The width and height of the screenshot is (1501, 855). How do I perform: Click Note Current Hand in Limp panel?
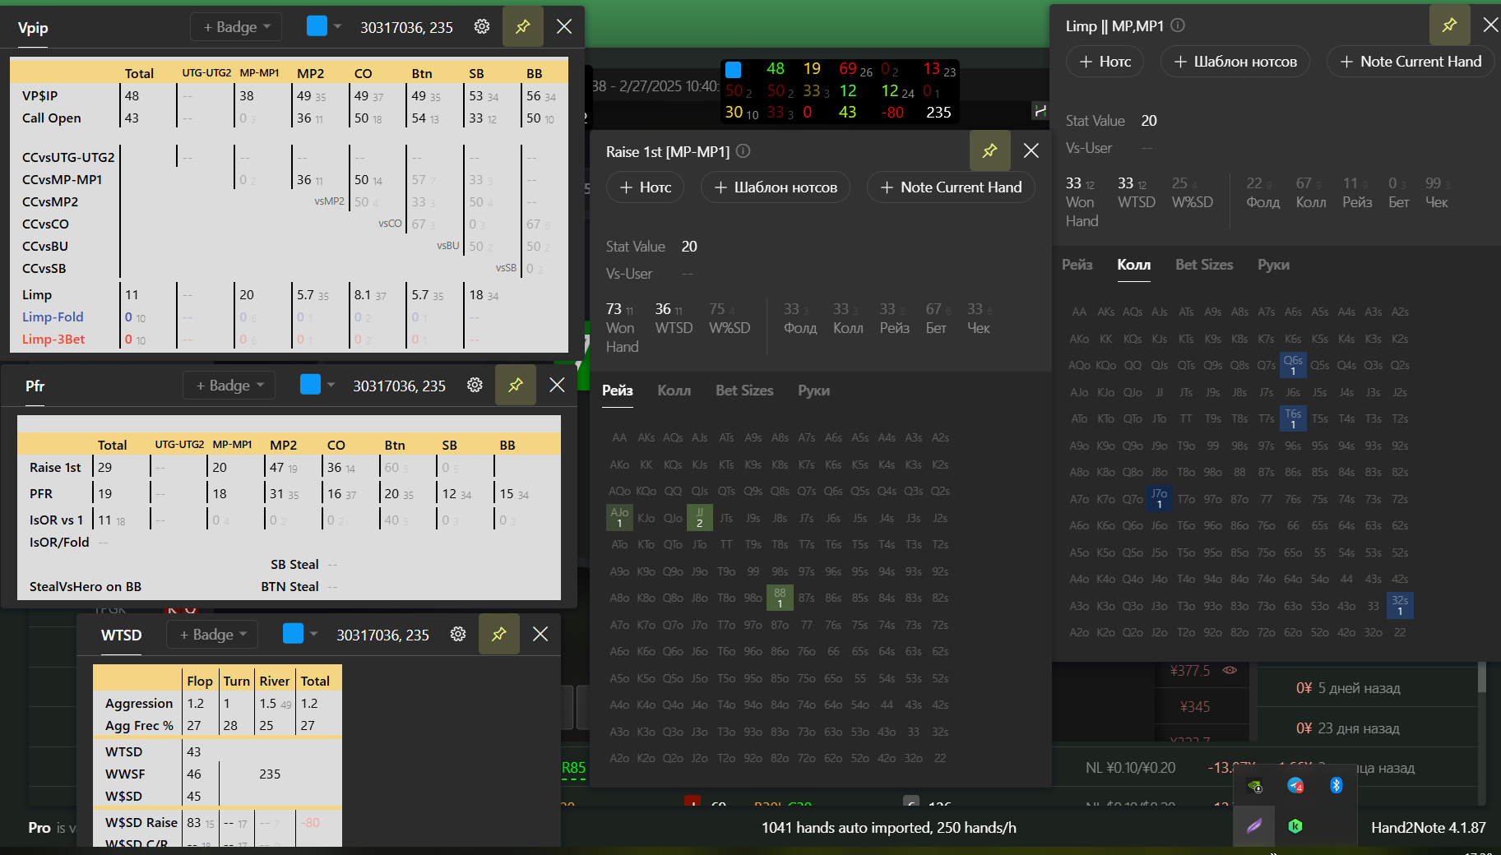coord(1411,62)
